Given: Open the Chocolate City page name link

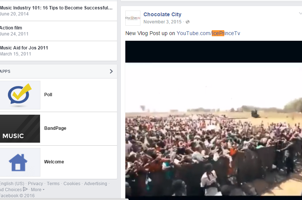Looking at the screenshot, I should point(162,14).
